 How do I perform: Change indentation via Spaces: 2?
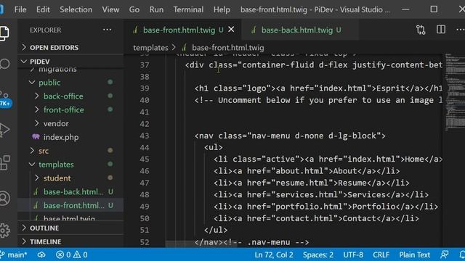(x=318, y=254)
